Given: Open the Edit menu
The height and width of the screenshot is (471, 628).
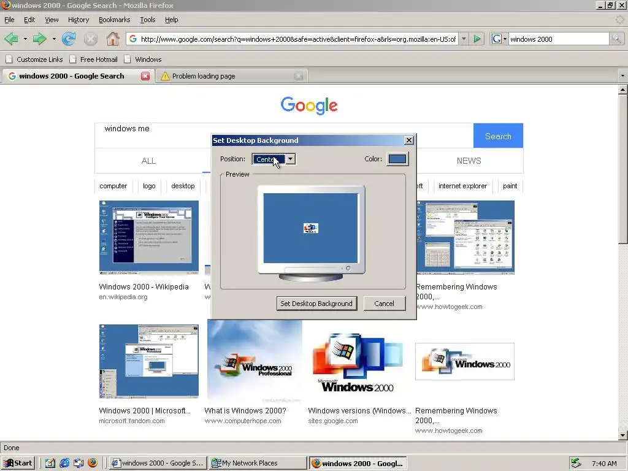Looking at the screenshot, I should click(29, 20).
